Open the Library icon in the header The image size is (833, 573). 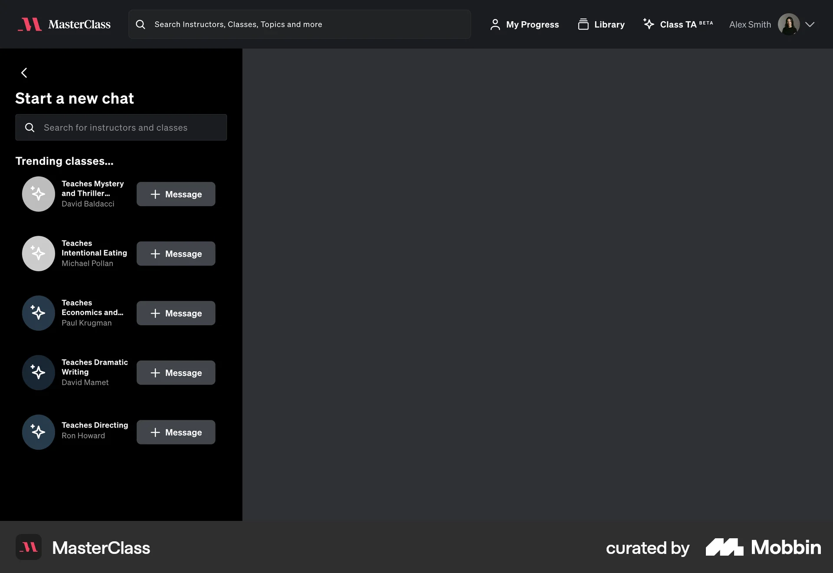tap(583, 24)
